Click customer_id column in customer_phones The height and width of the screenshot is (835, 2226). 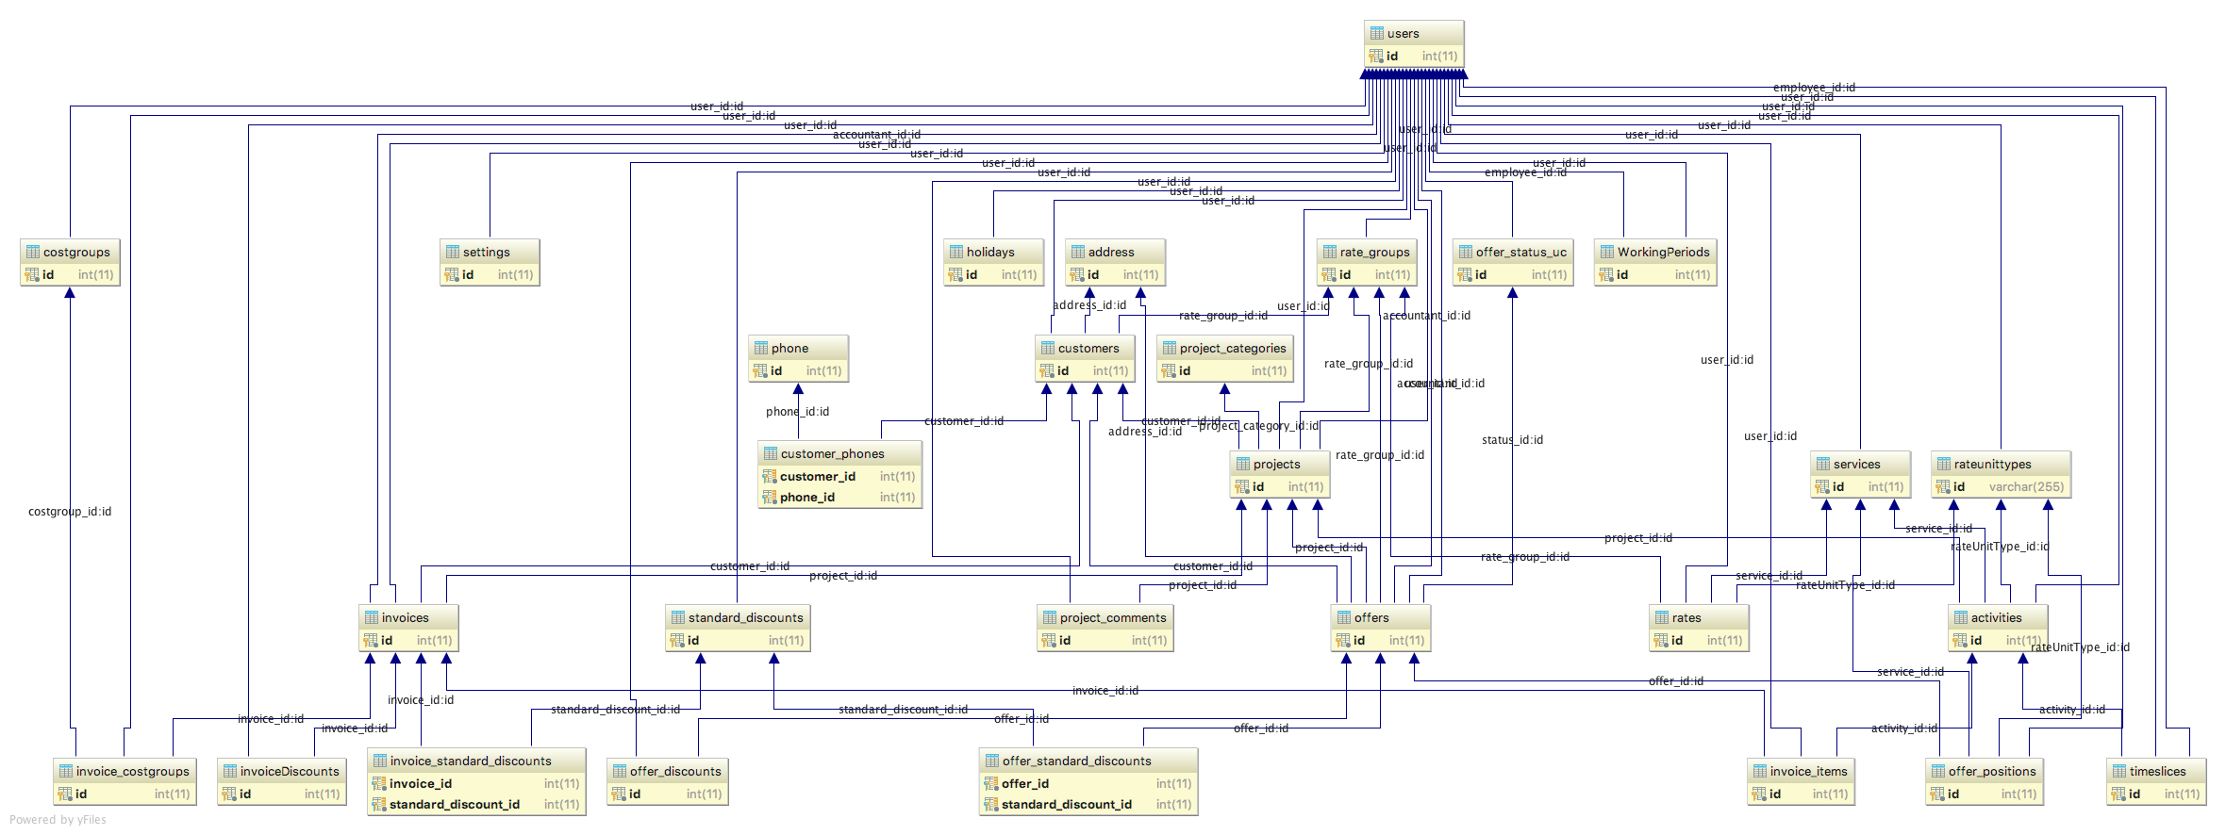tap(839, 476)
